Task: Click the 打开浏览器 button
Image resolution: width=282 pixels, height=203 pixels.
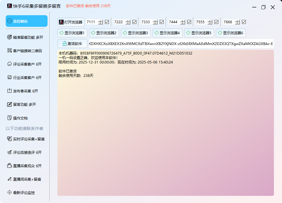Action: pos(71,22)
